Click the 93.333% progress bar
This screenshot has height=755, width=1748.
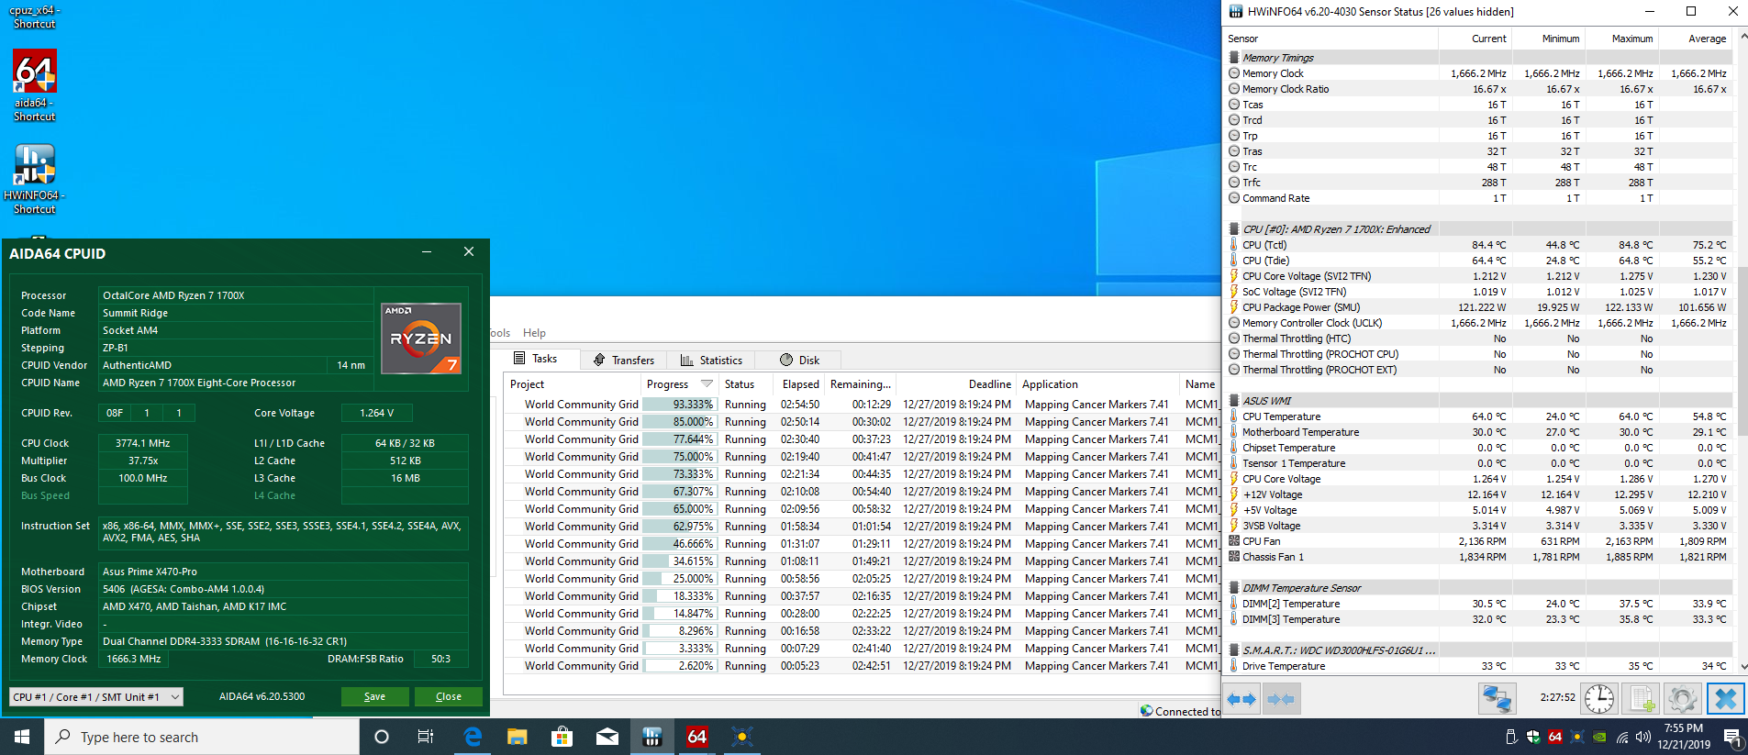click(679, 405)
